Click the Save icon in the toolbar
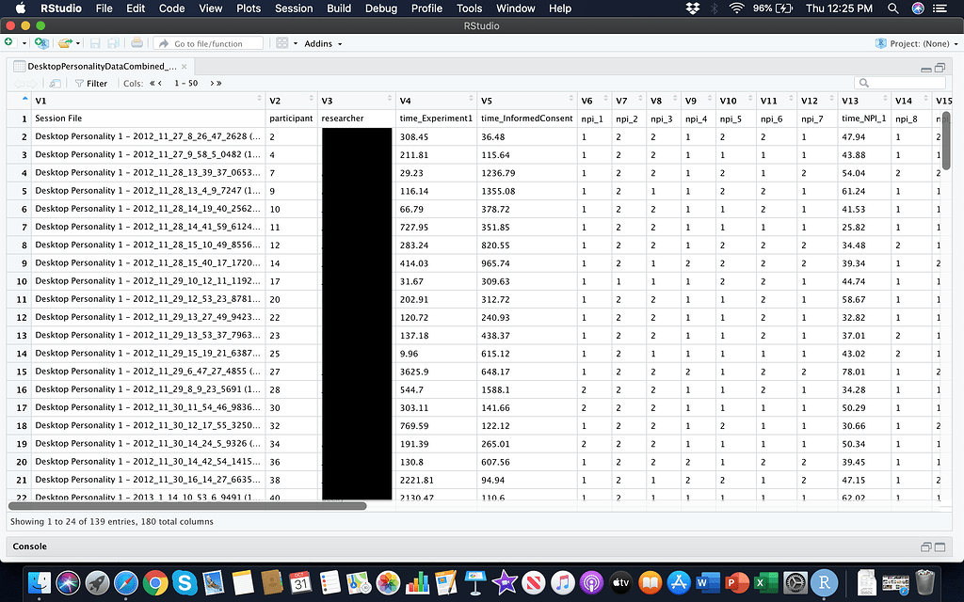Image resolution: width=964 pixels, height=602 pixels. [94, 43]
